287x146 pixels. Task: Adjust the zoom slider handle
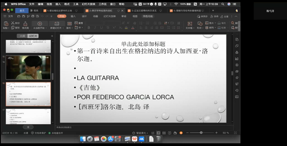tap(201, 133)
